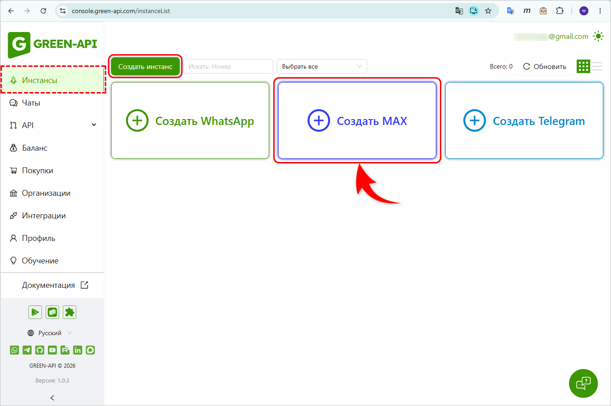Open the Чаты menu item

coord(53,103)
